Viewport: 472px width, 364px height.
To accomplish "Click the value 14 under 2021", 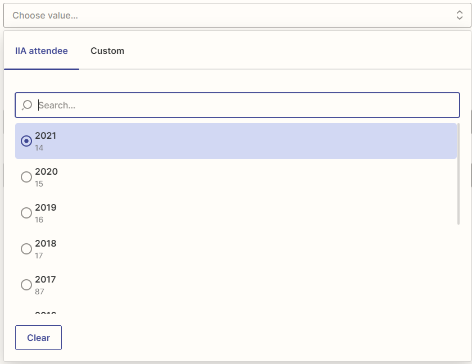I will click(39, 148).
